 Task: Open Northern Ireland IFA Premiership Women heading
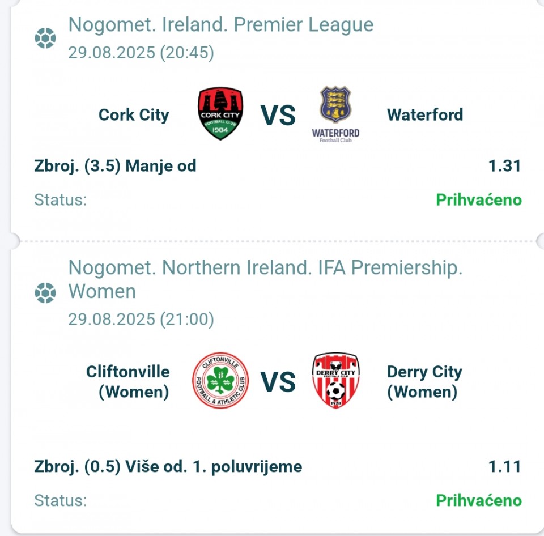pos(265,279)
